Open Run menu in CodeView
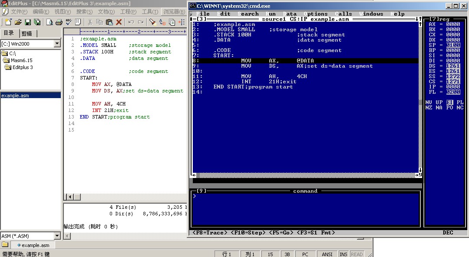Viewport: 469px width, 257px height. click(271, 14)
